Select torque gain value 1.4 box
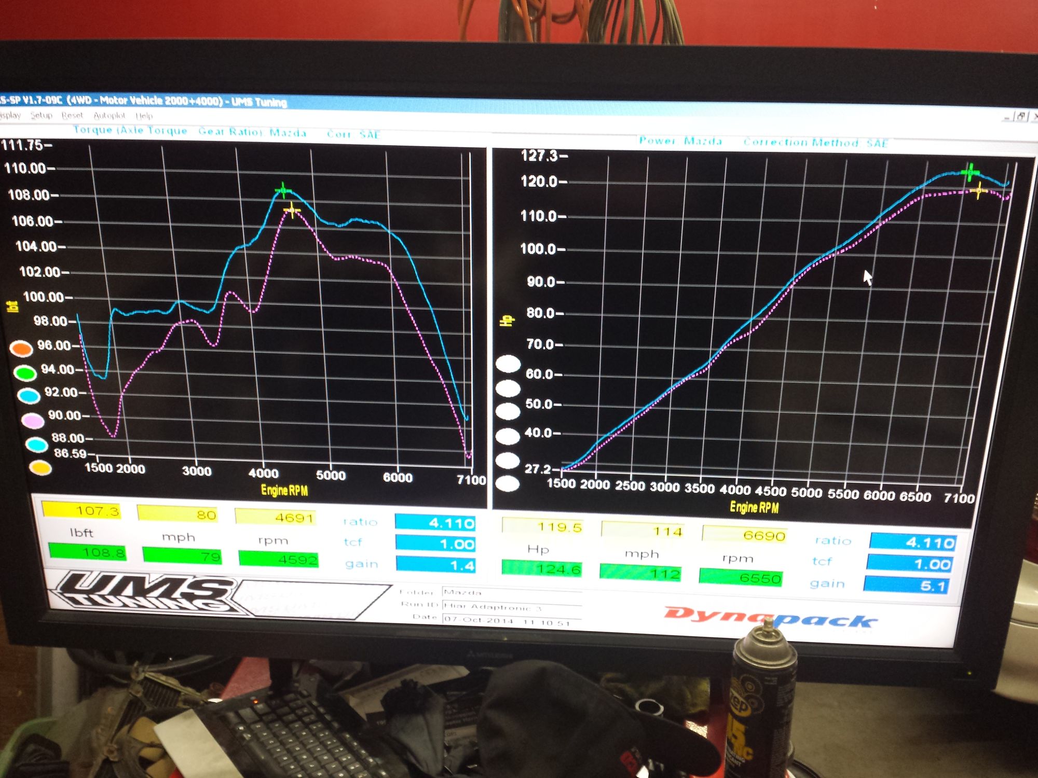Image resolution: width=1038 pixels, height=778 pixels. 435,565
